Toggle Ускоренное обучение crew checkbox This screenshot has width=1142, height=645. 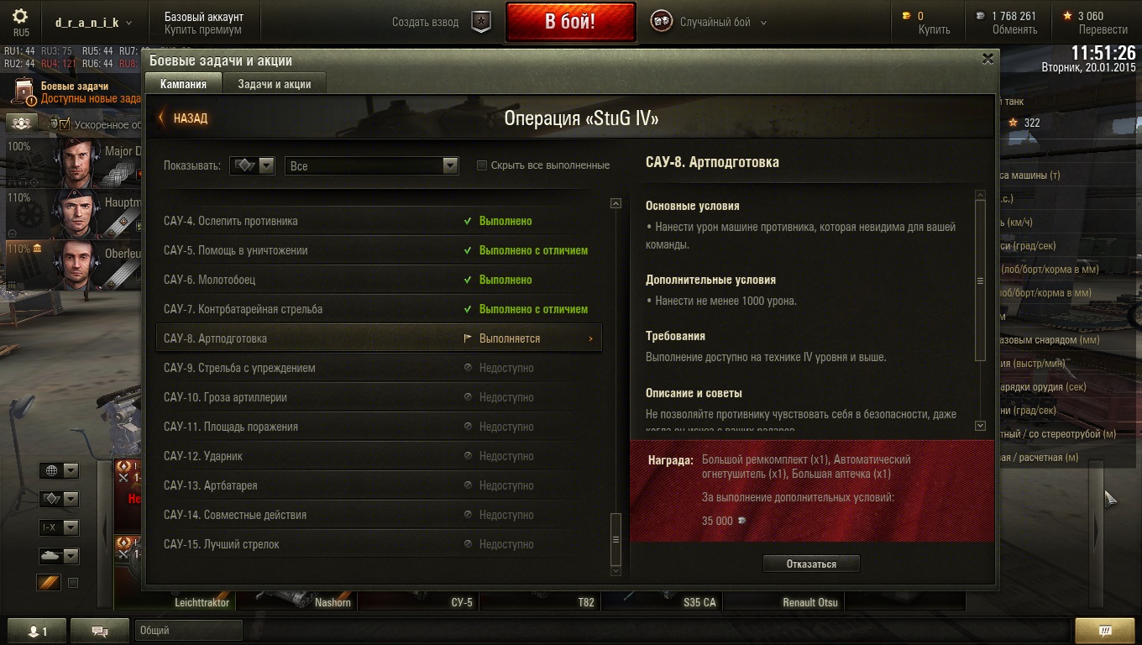click(x=65, y=124)
